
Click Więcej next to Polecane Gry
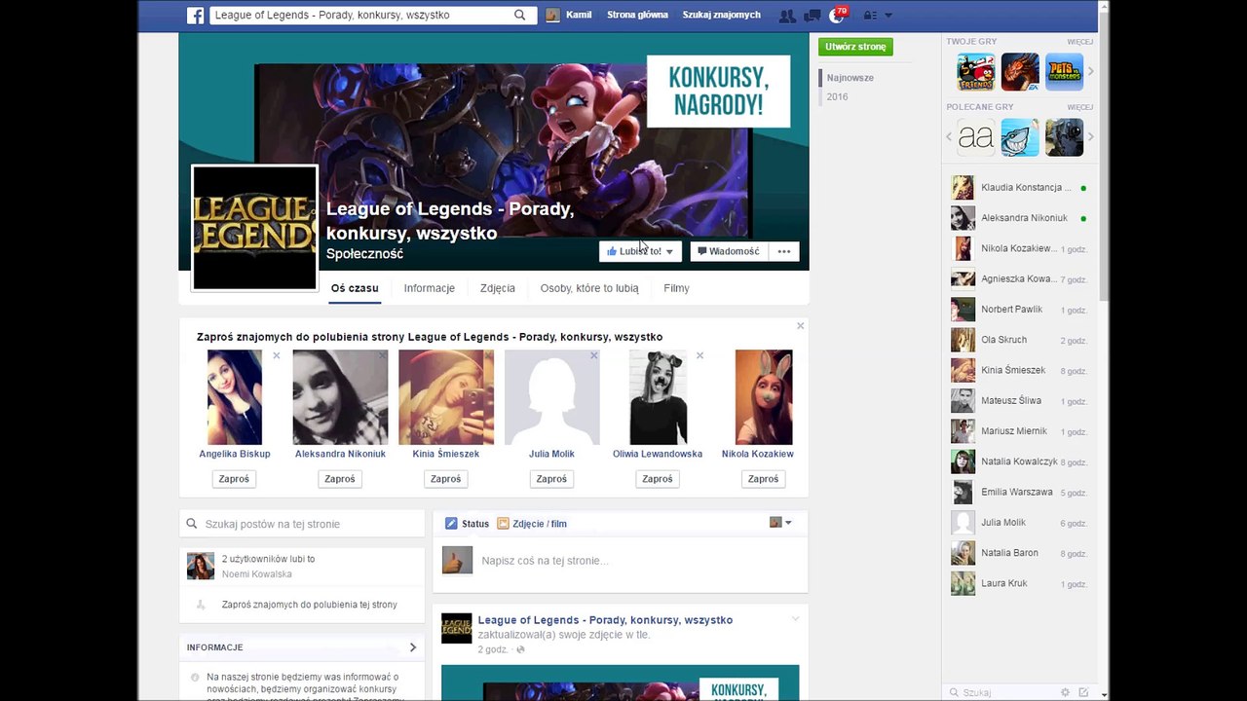point(1079,107)
